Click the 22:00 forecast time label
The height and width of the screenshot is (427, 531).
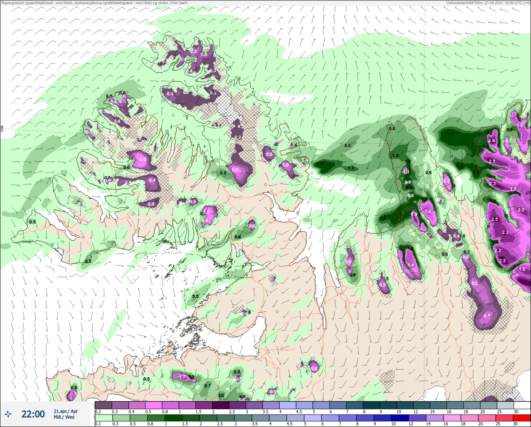coord(33,414)
